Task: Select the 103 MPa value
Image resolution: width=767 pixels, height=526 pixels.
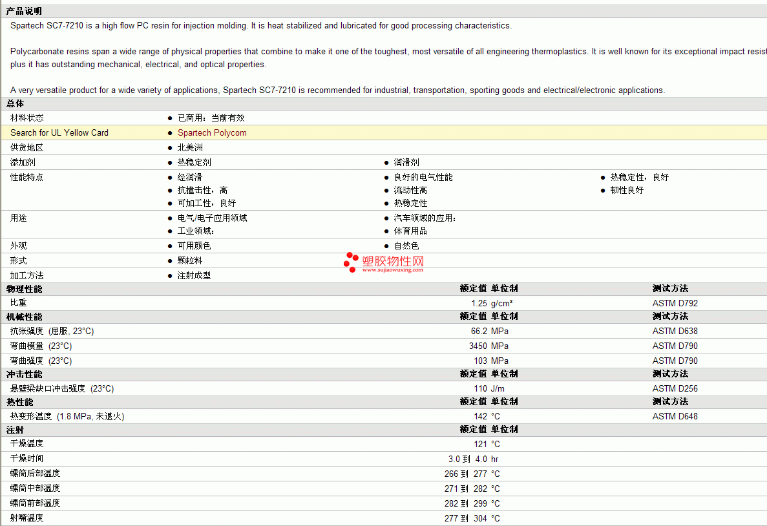Action: tap(491, 361)
